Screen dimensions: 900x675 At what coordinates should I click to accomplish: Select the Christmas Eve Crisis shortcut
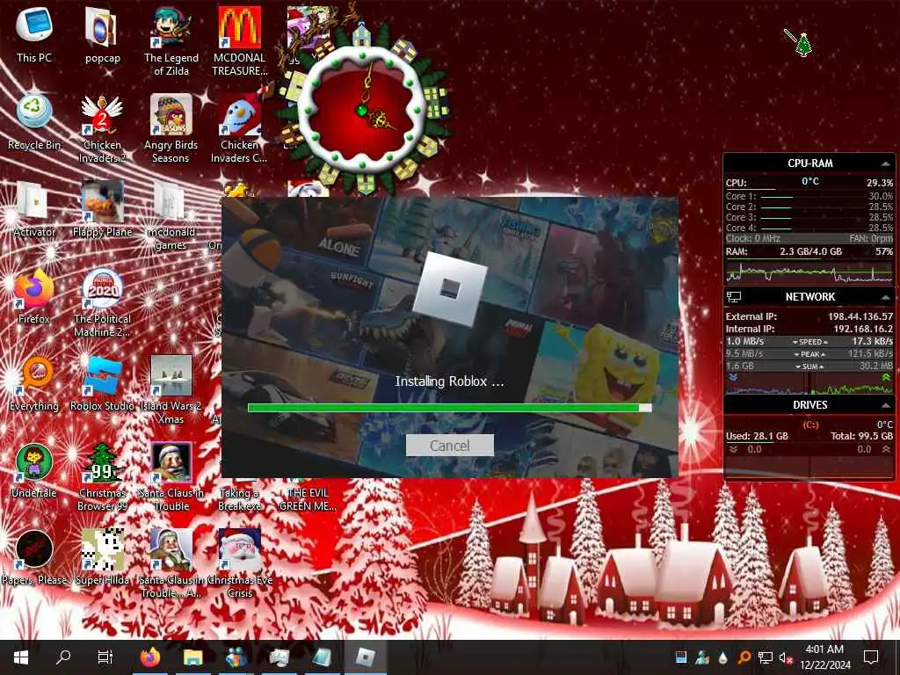239,565
